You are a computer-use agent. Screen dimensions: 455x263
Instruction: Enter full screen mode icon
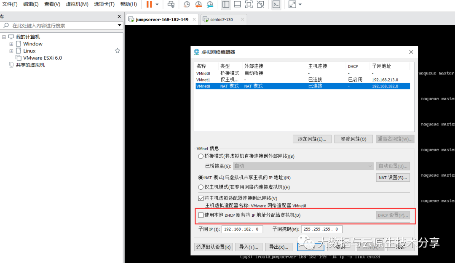click(249, 4)
